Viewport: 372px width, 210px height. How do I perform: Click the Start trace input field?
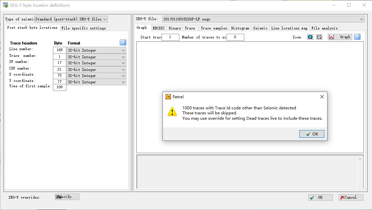pos(170,37)
